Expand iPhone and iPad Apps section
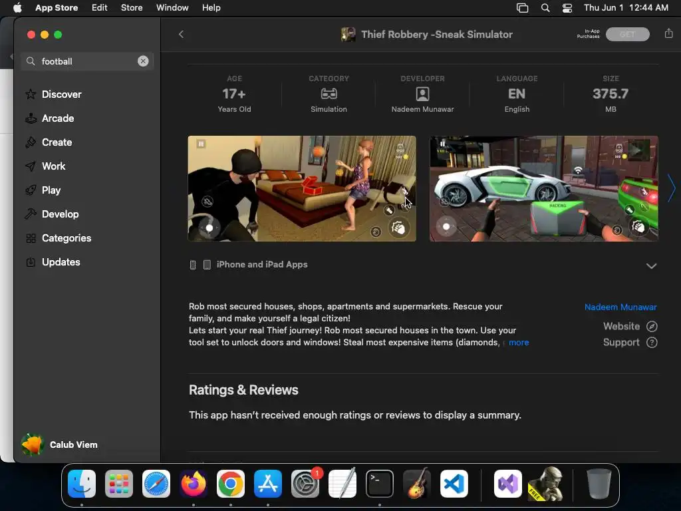Screen dimensions: 681x511 click(651, 265)
